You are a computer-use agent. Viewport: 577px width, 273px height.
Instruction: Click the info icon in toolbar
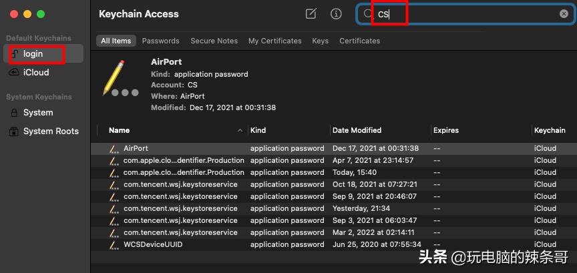coord(336,14)
